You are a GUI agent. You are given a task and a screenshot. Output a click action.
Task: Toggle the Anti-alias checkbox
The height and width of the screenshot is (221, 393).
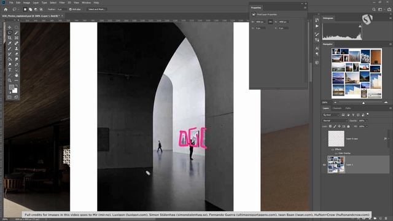click(x=71, y=9)
